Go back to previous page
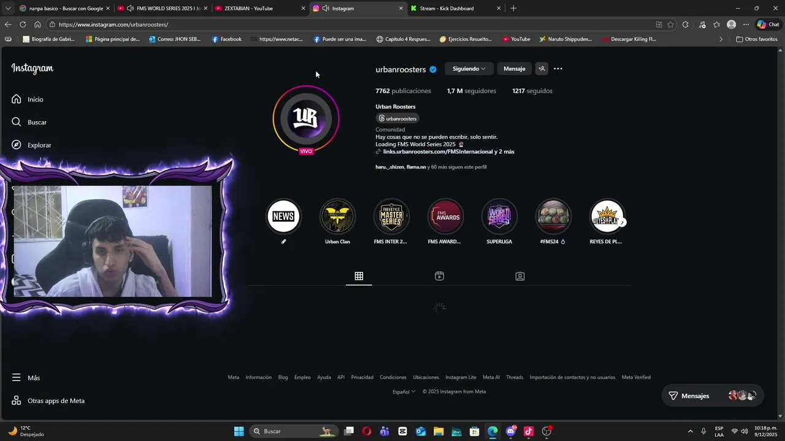 (x=8, y=24)
